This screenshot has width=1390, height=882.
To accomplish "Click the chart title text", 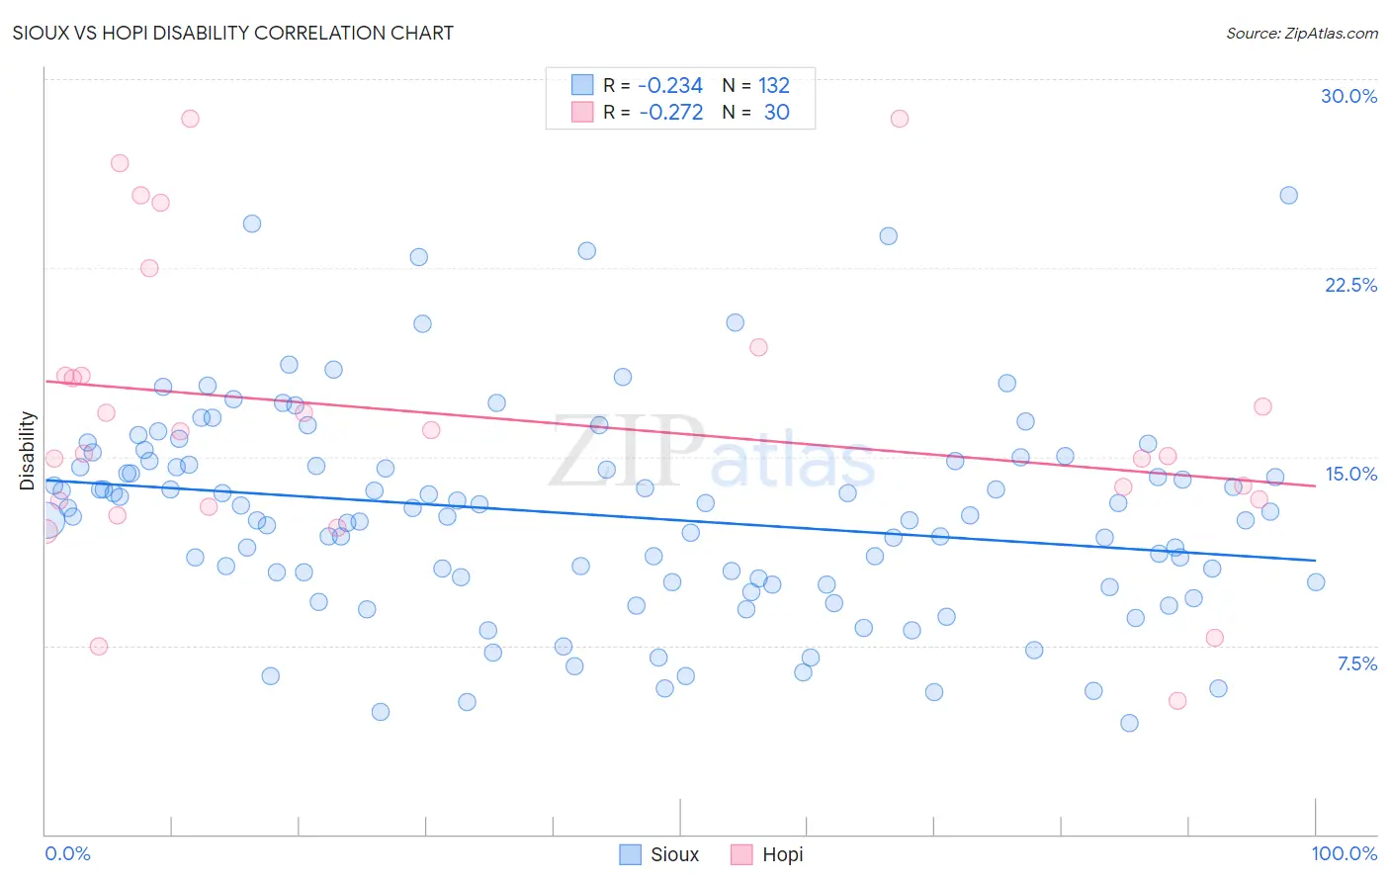I will point(233,33).
